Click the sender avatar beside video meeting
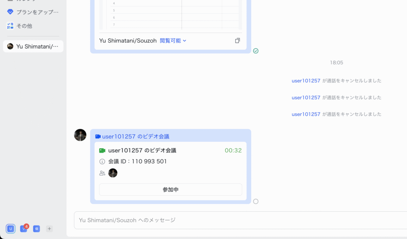This screenshot has width=407, height=239. pos(80,135)
